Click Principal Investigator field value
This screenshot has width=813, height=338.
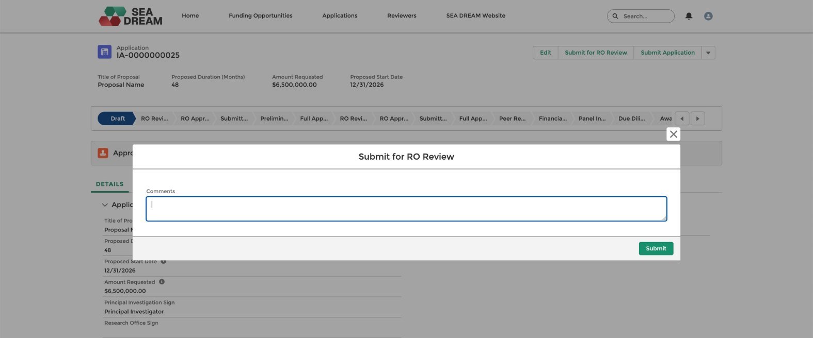tap(134, 312)
